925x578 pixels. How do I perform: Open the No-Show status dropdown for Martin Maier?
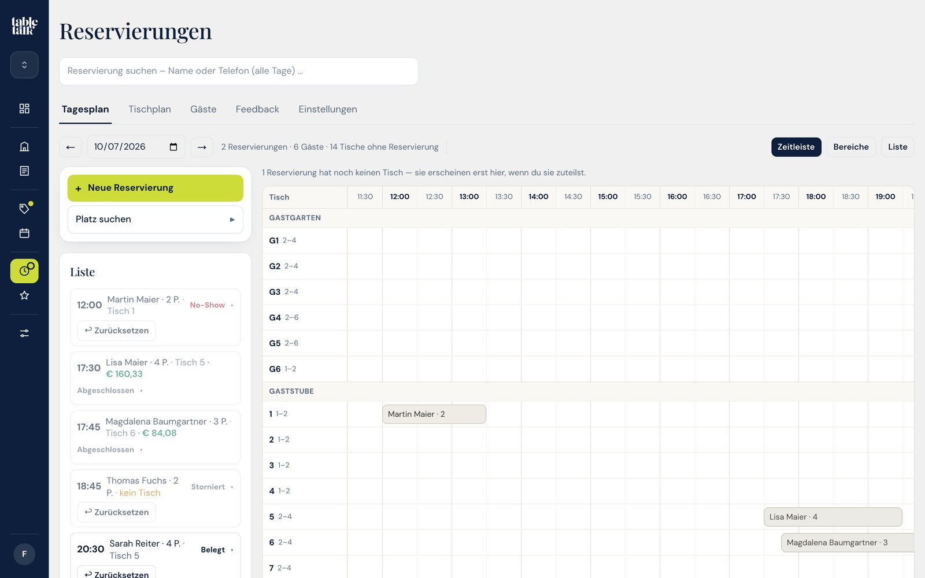(212, 305)
